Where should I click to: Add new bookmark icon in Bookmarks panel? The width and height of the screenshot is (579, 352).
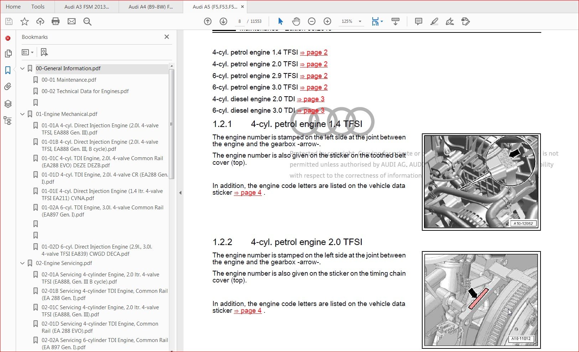(44, 52)
